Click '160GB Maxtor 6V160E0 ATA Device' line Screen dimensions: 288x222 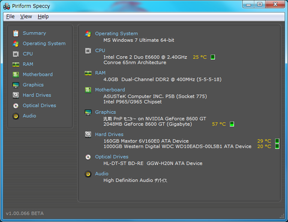[x=146, y=141]
